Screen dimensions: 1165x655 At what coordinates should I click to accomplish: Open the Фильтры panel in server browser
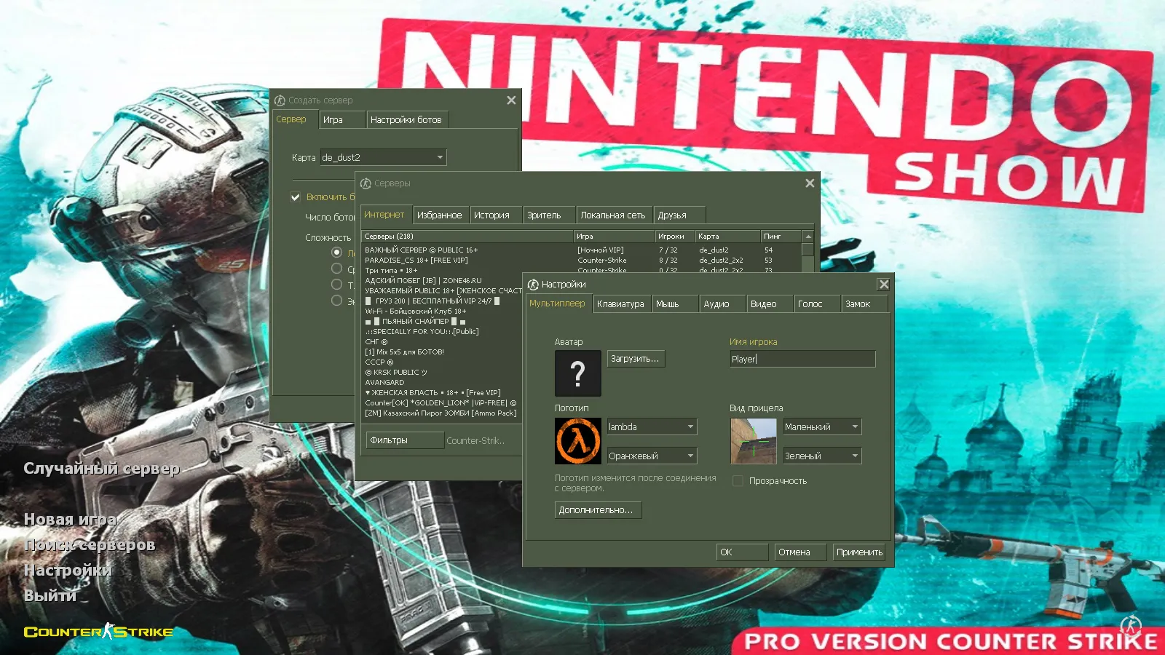point(404,440)
